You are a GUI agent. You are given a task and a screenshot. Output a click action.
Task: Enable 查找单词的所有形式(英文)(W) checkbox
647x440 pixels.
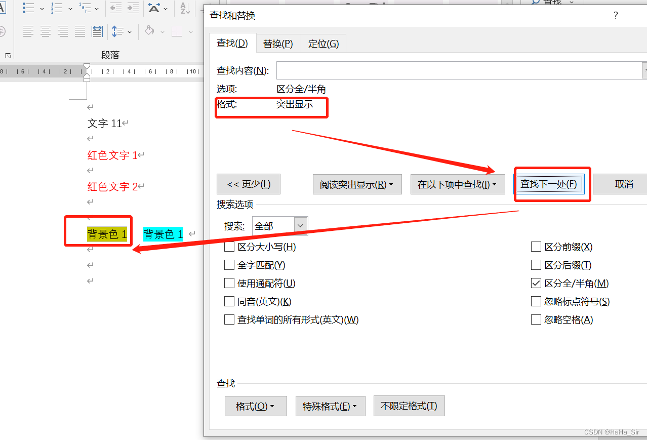229,320
